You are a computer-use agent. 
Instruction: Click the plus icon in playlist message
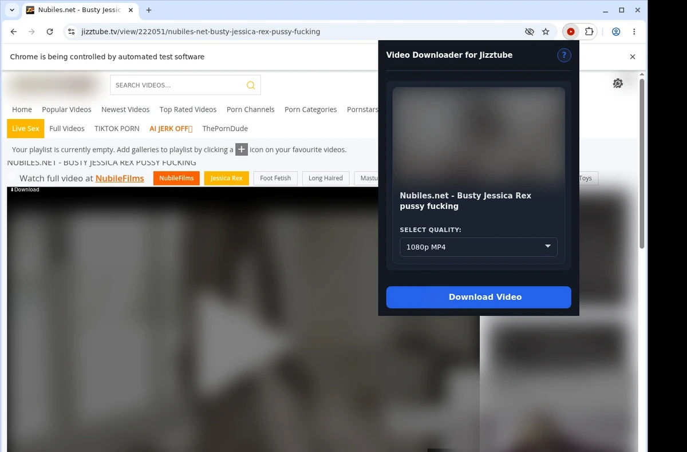pyautogui.click(x=242, y=149)
